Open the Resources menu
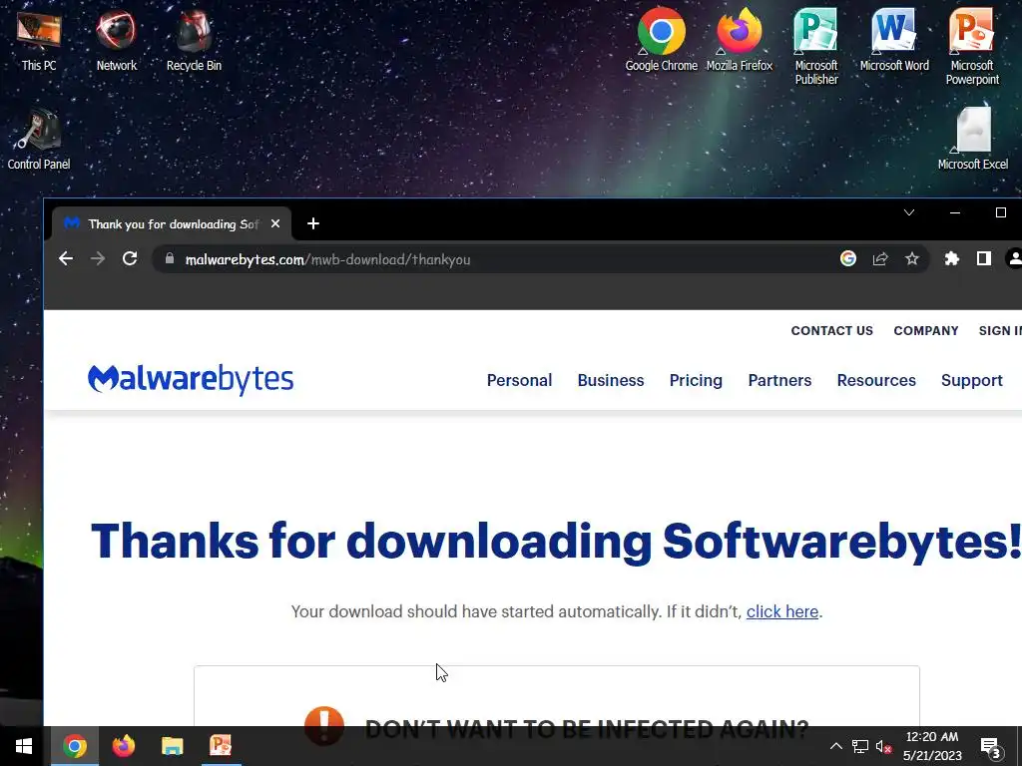 pyautogui.click(x=876, y=380)
